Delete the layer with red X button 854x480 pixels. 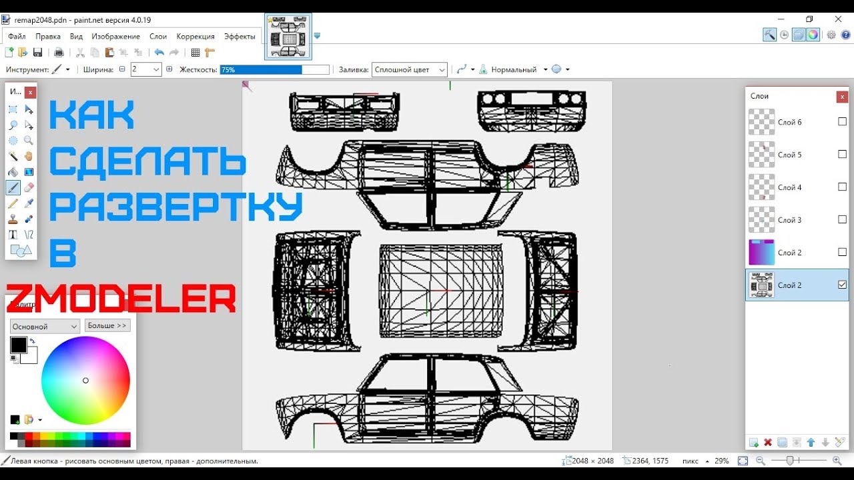point(768,443)
